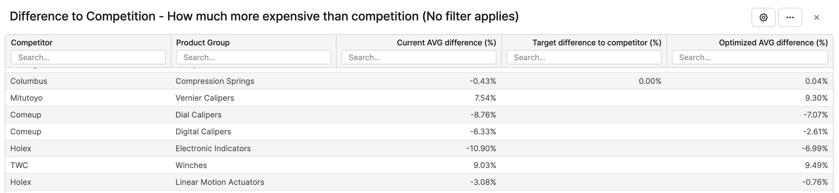Focus the Product Group search field
Image resolution: width=839 pixels, height=193 pixels.
253,57
